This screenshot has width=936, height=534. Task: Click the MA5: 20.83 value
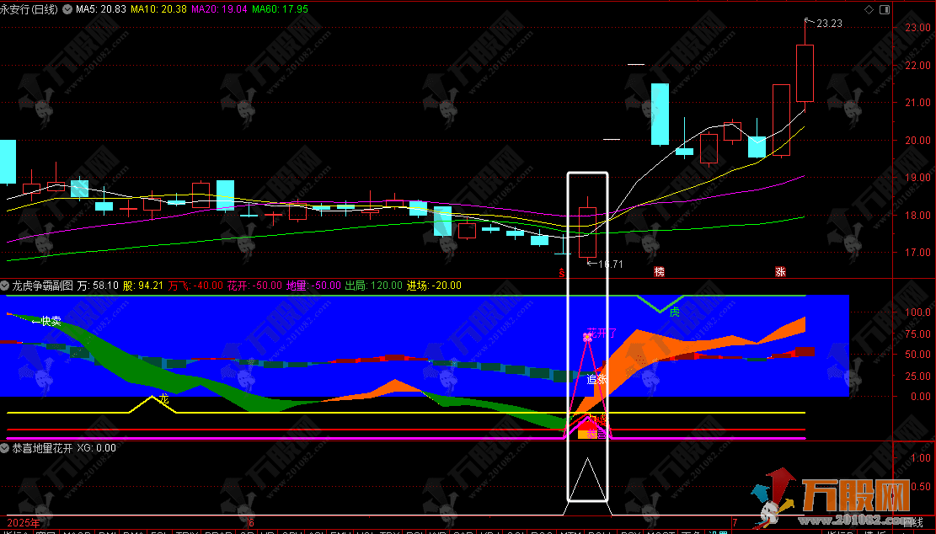[101, 9]
